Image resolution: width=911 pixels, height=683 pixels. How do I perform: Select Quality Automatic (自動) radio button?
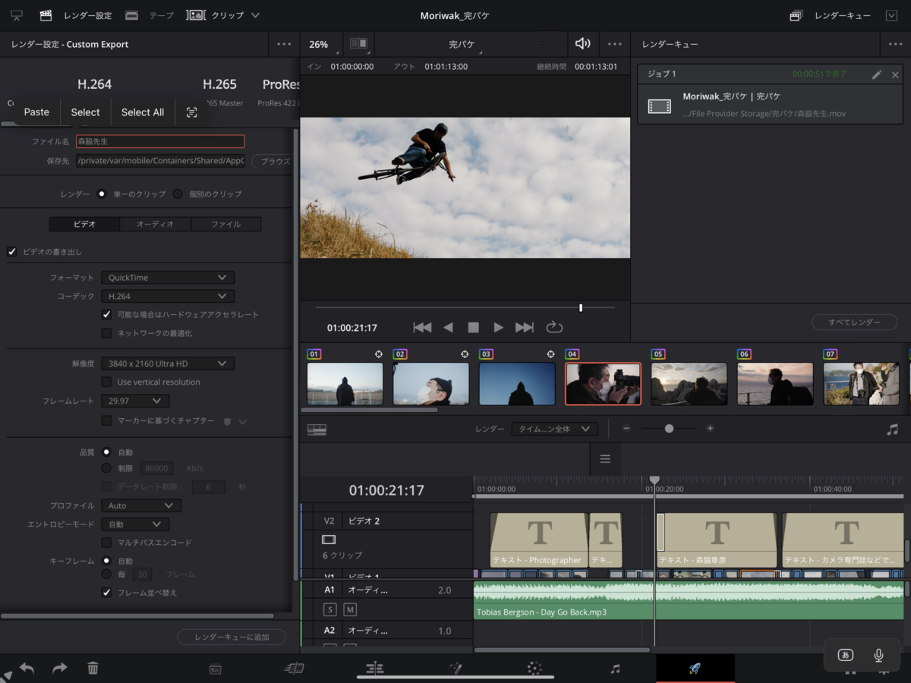[106, 452]
